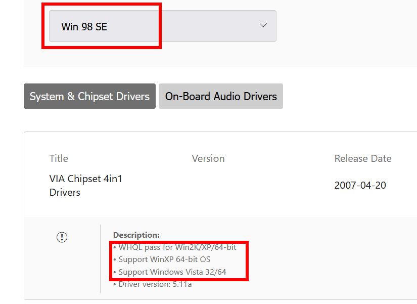Open the Win 98 SE operating system dropdown

[x=163, y=26]
